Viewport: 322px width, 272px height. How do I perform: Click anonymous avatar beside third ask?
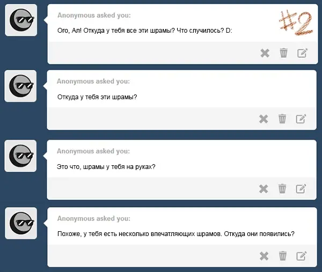tap(20, 156)
